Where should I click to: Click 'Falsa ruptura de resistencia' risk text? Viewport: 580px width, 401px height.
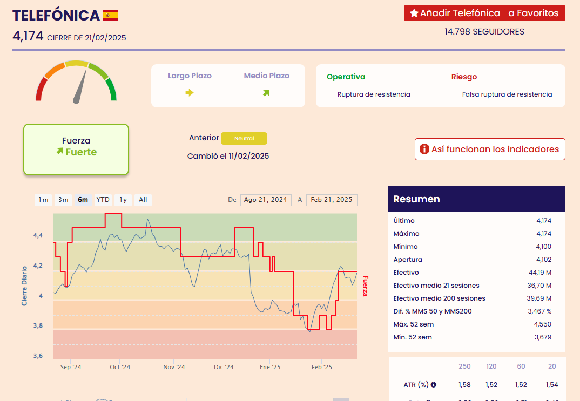(507, 94)
